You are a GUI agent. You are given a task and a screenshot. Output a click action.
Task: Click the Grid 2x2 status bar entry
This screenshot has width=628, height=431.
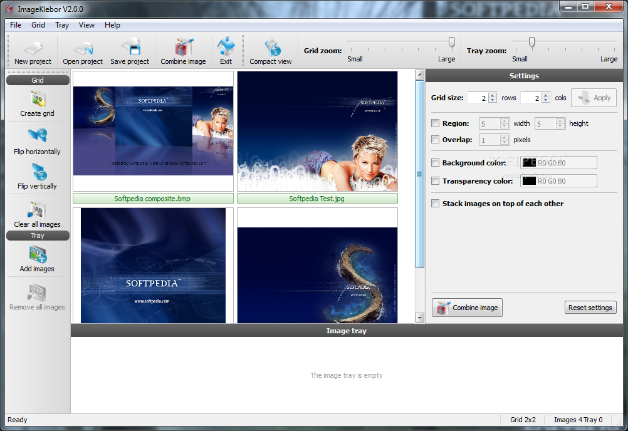click(x=523, y=420)
